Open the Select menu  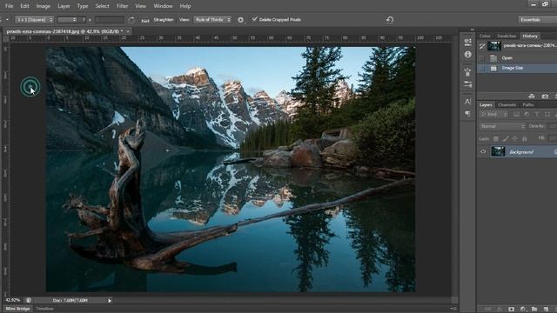(x=103, y=6)
